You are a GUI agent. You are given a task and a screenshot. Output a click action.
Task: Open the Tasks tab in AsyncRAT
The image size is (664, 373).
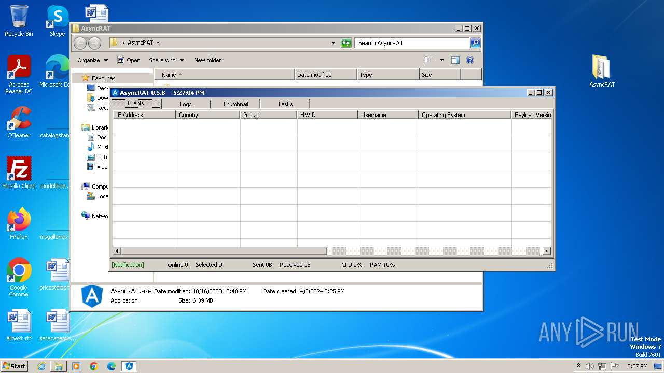tap(285, 104)
